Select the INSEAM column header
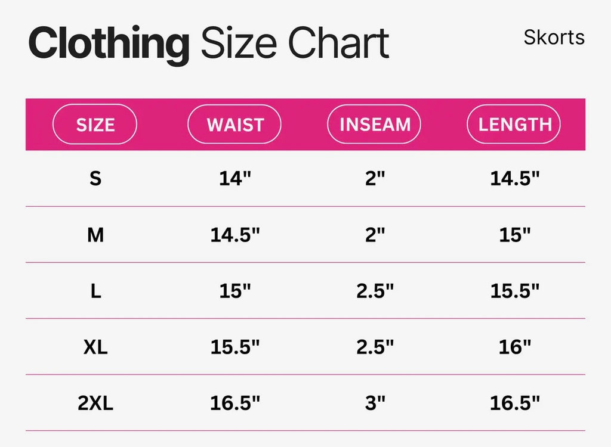This screenshot has width=611, height=447. pyautogui.click(x=375, y=125)
